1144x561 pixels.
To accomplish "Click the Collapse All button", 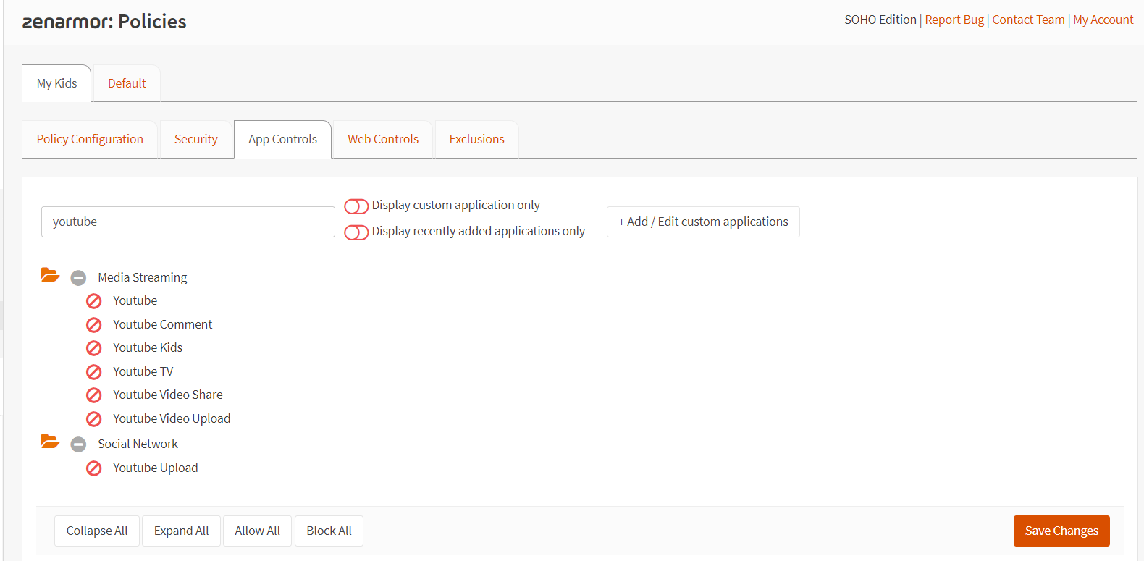I will tap(97, 531).
